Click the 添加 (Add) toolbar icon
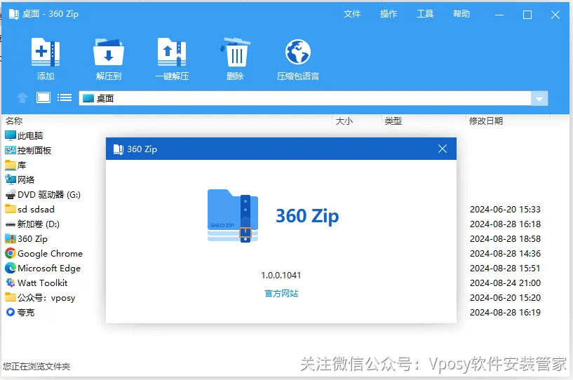The height and width of the screenshot is (380, 573). [46, 53]
